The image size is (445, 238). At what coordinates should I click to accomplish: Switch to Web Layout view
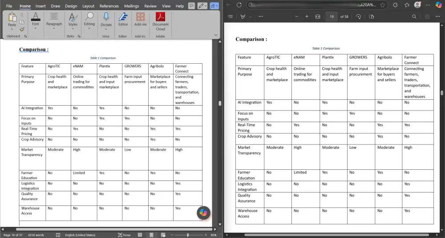[x=163, y=235]
